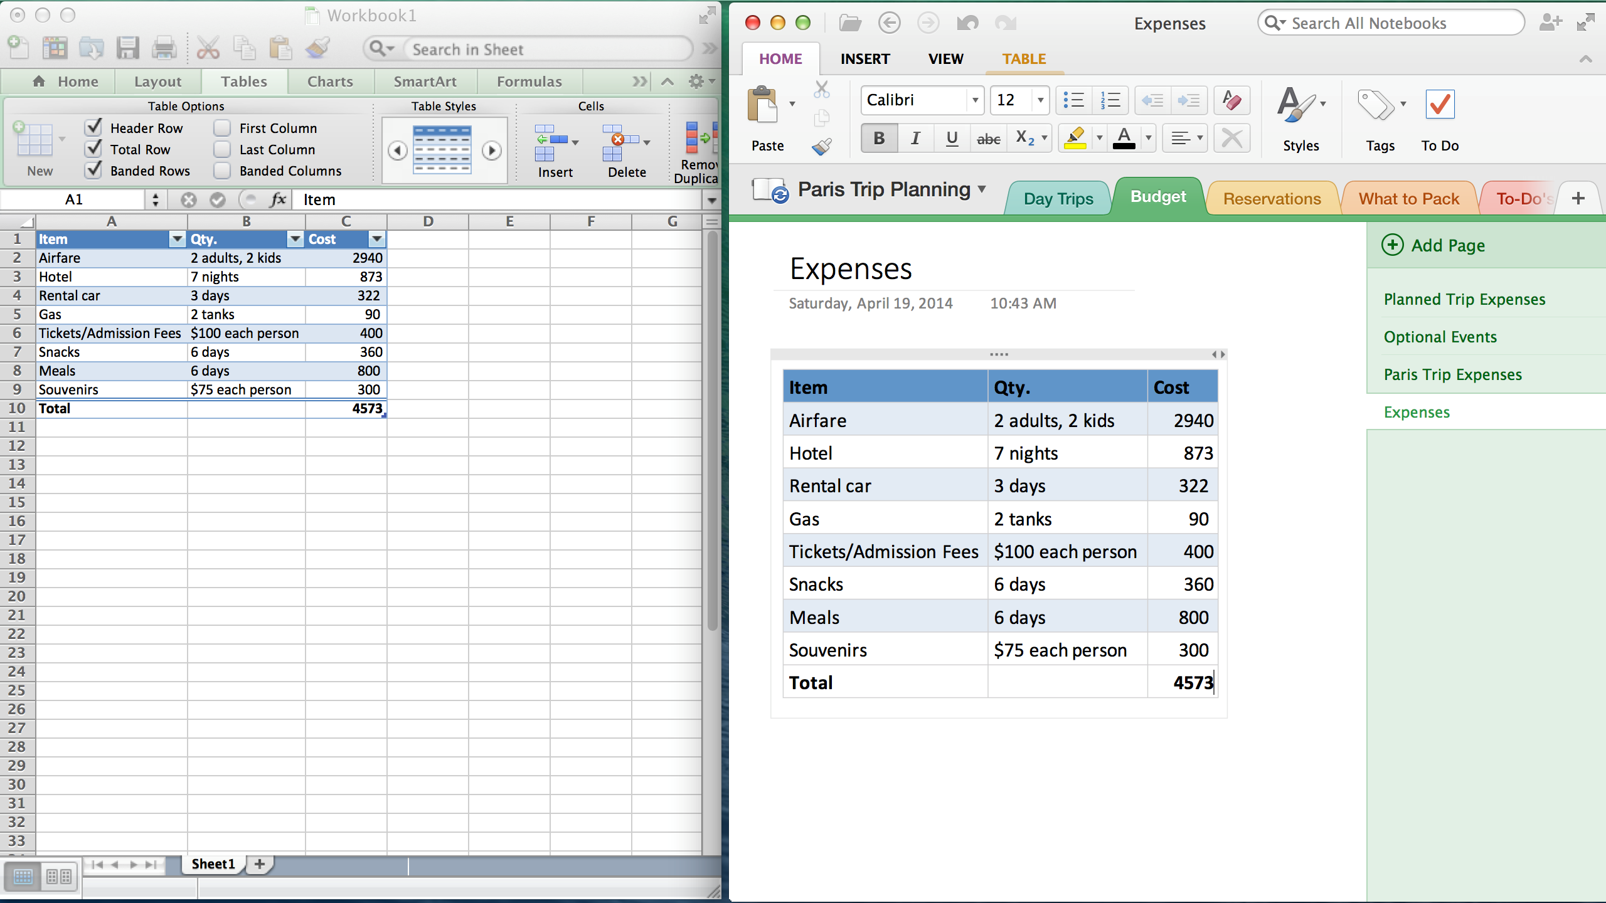
Task: Apply strikethrough text formatting
Action: tap(988, 139)
